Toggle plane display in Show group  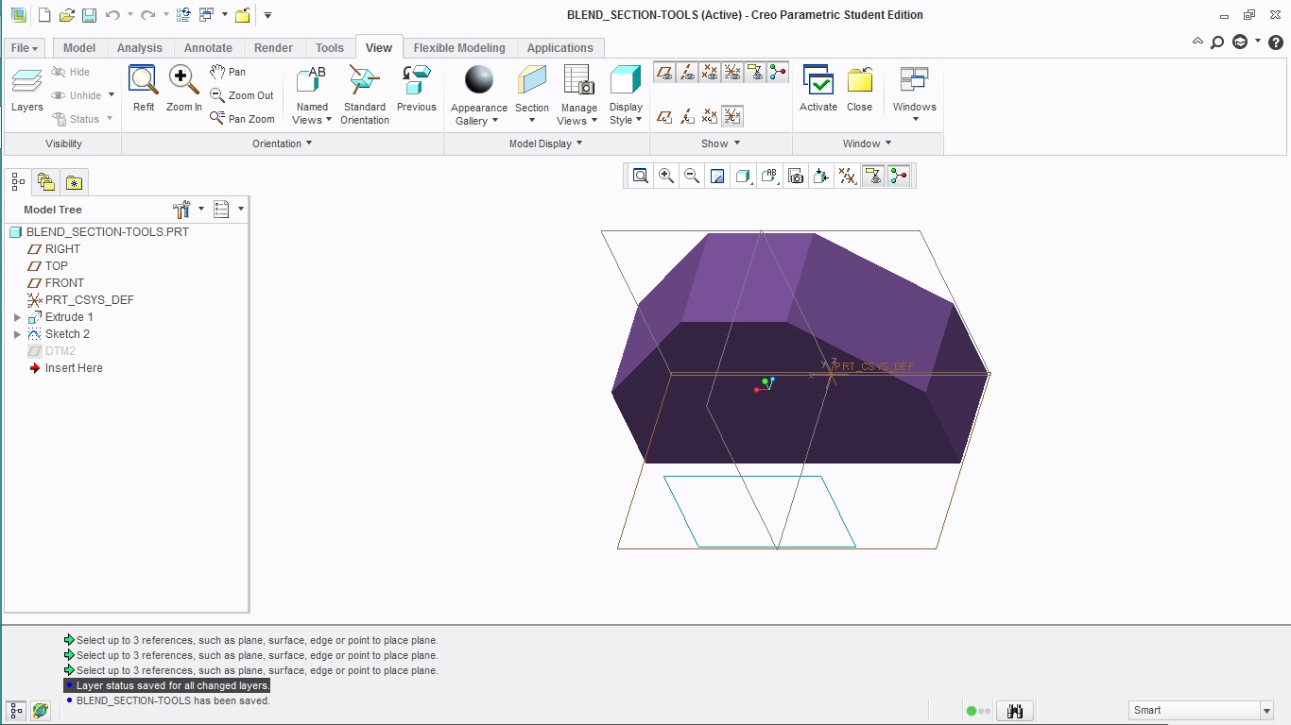[x=664, y=72]
